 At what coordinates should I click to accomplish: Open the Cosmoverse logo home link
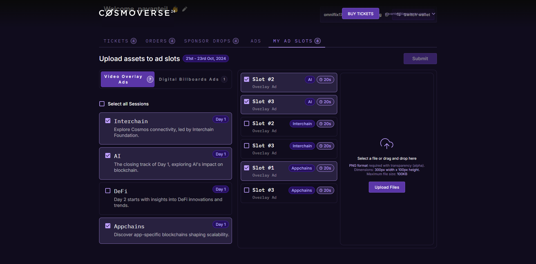pos(137,13)
